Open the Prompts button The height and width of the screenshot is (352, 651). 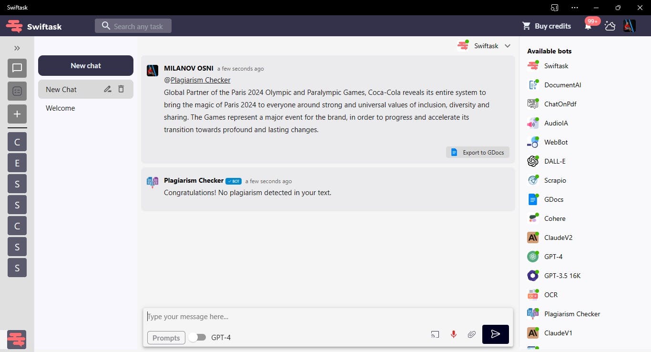tap(166, 338)
